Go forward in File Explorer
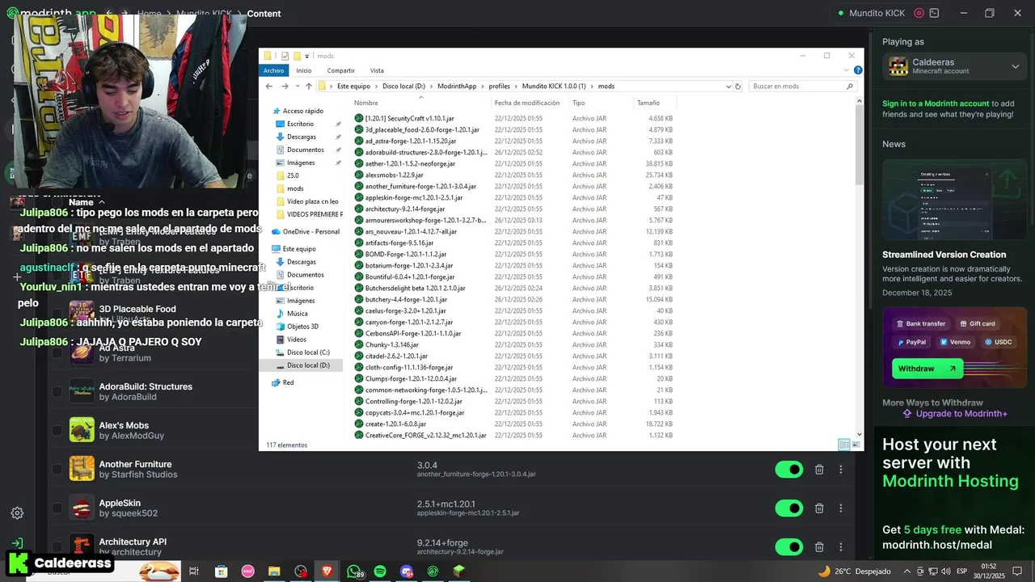 pos(285,86)
